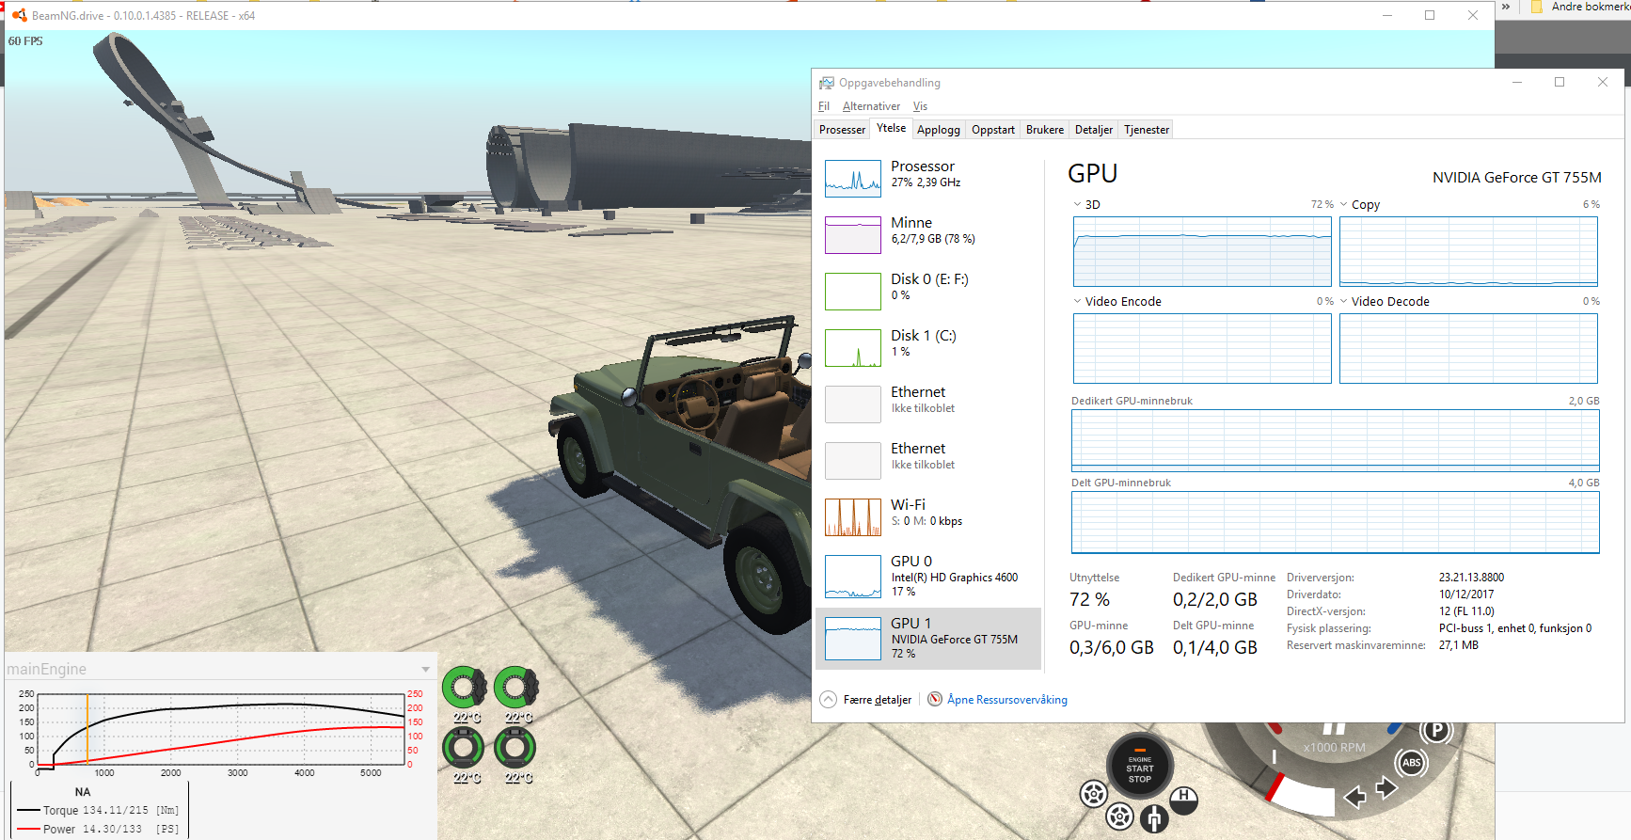Select Prosessor in performance list
This screenshot has width=1631, height=840.
point(928,178)
